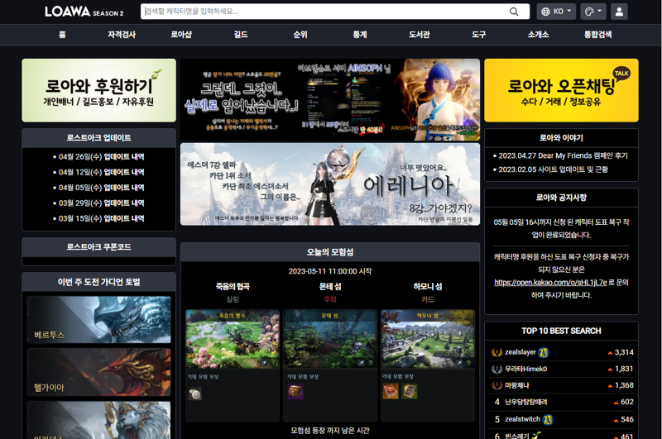Viewport: 662px width, 439px height.
Task: Click the 로아와 공지사항 header
Action: (561, 198)
